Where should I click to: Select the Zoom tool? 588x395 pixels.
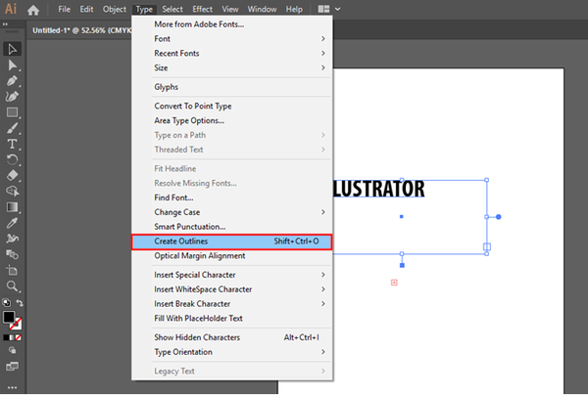pyautogui.click(x=12, y=286)
